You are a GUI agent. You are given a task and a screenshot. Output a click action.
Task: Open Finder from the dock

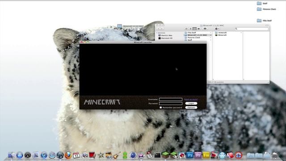(x=12, y=155)
